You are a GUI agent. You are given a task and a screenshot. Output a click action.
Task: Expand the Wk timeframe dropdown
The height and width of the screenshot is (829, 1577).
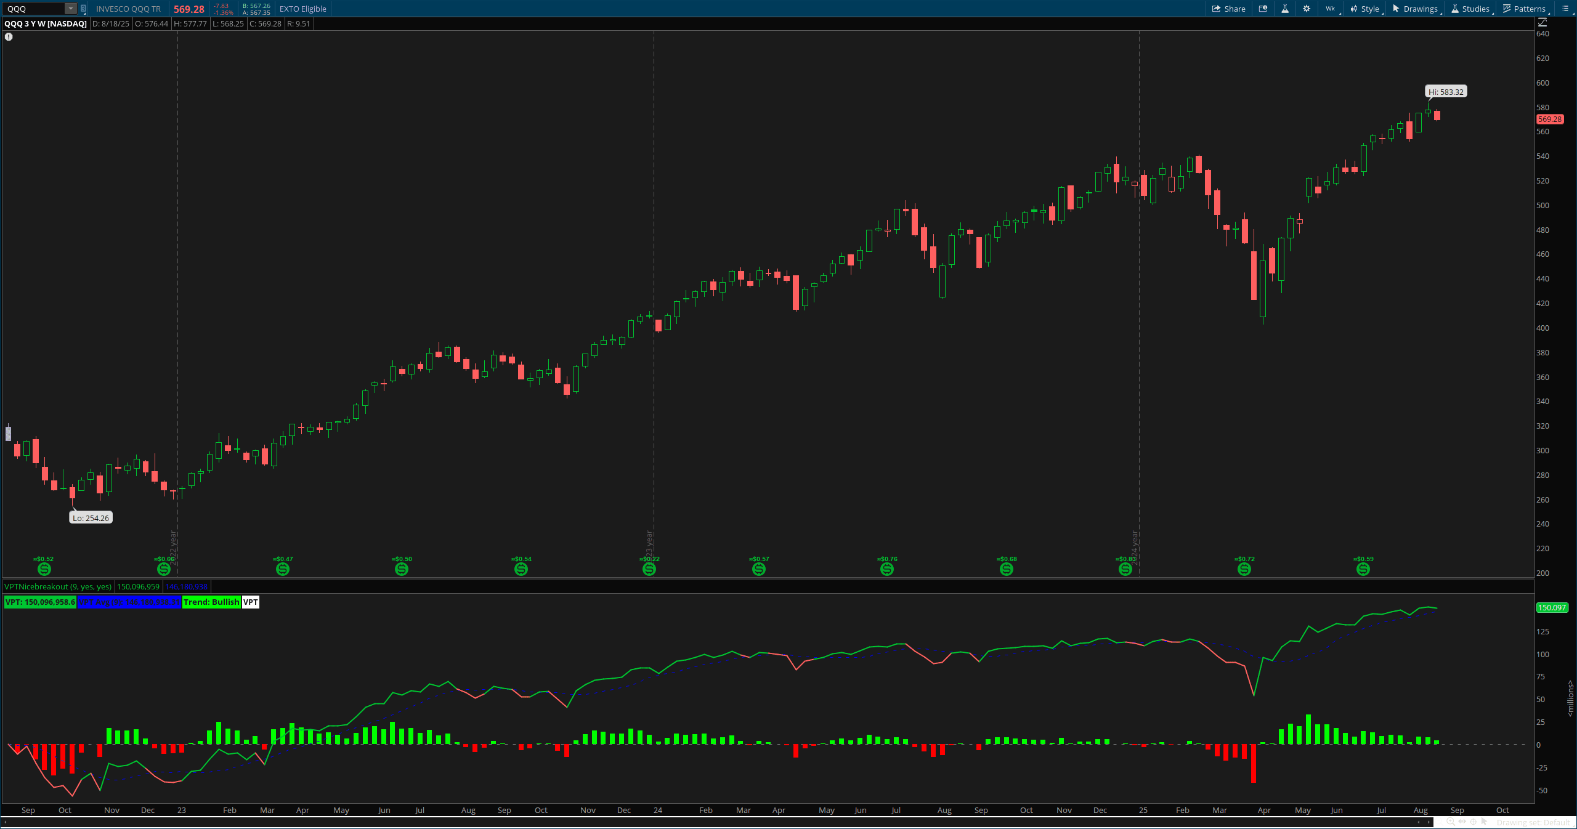click(x=1331, y=9)
